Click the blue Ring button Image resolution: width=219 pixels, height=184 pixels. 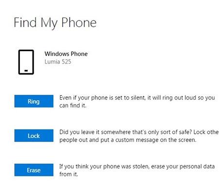tap(34, 101)
